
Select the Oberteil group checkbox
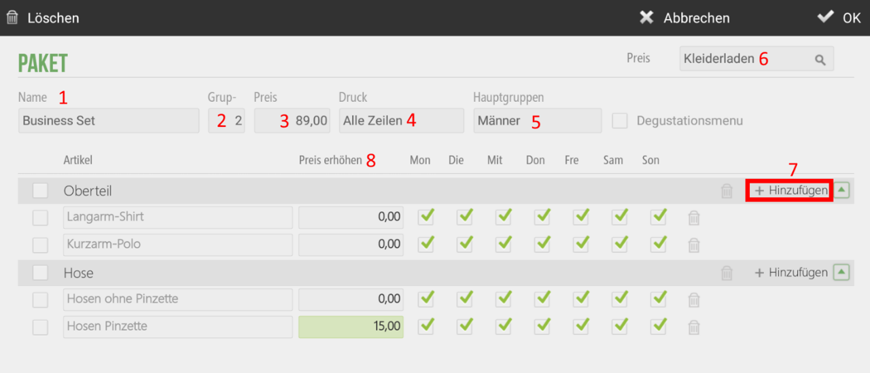tap(40, 191)
